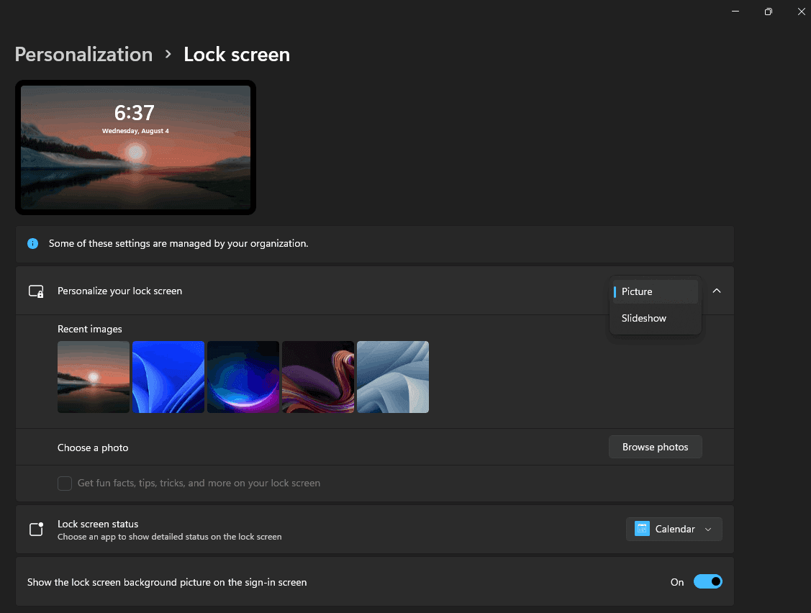The width and height of the screenshot is (811, 613).
Task: Select the purple glow abstract recent image
Action: click(243, 376)
